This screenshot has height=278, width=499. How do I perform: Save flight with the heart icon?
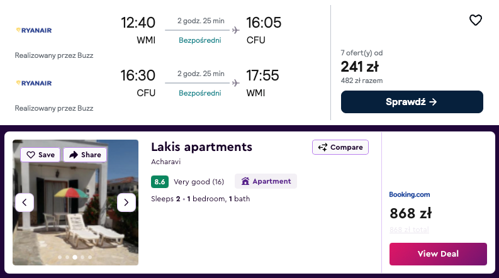476,20
